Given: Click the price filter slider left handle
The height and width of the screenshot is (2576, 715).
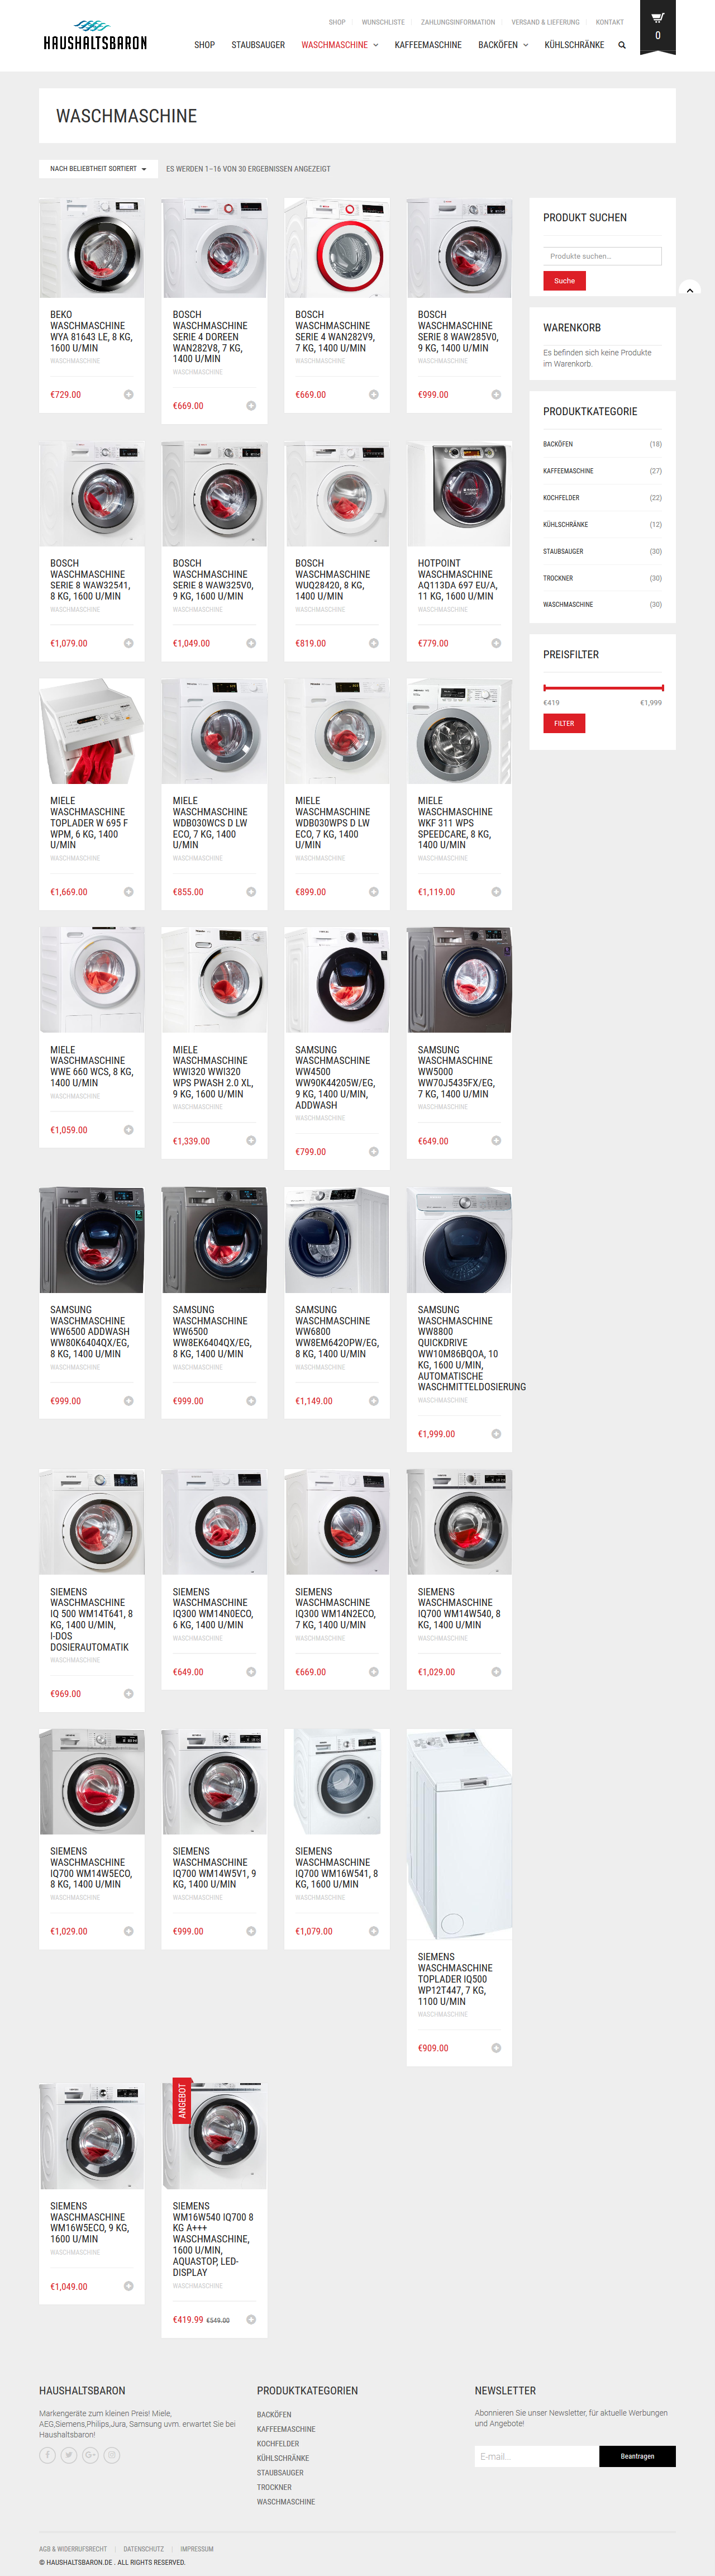Looking at the screenshot, I should (x=545, y=688).
